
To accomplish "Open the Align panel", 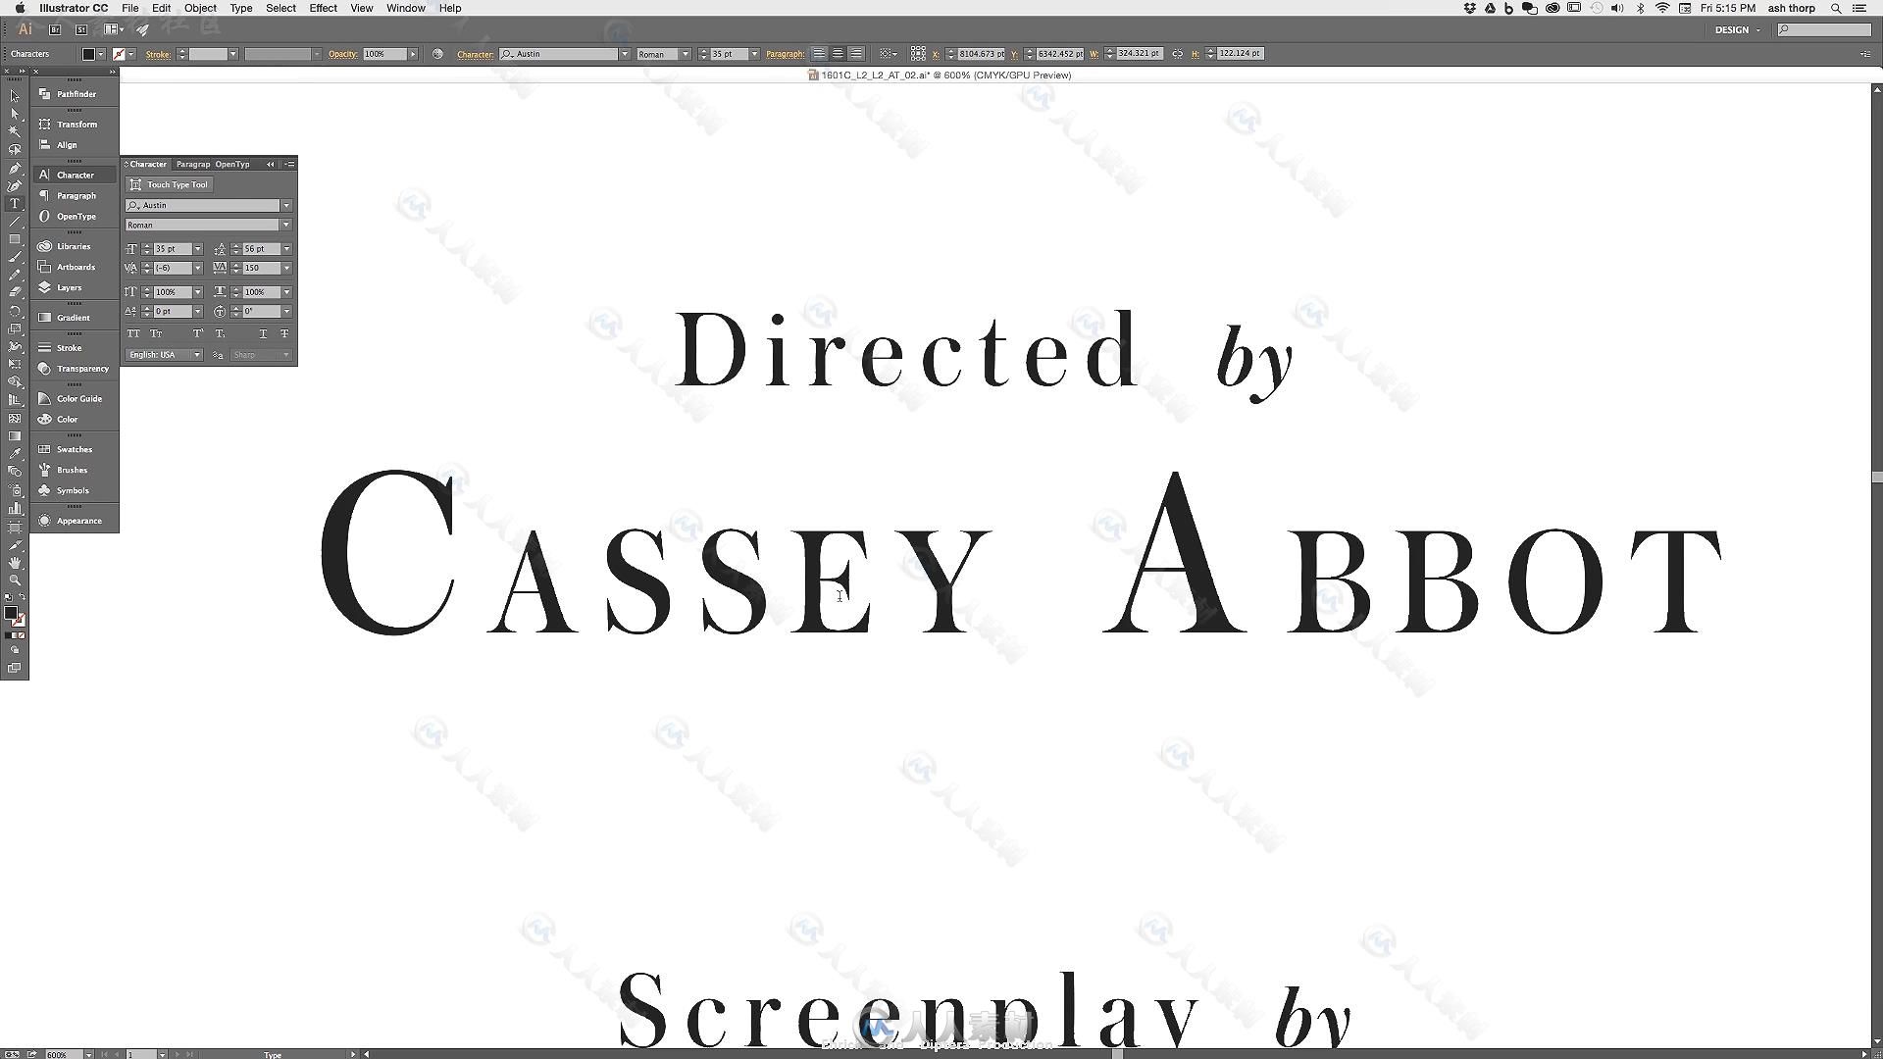I will [x=75, y=145].
